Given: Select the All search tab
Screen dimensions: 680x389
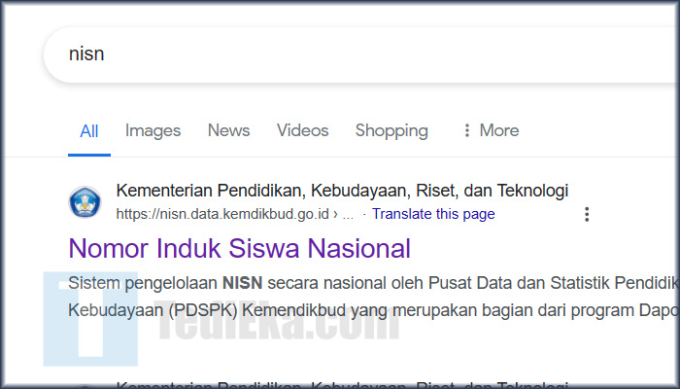Looking at the screenshot, I should (x=89, y=131).
